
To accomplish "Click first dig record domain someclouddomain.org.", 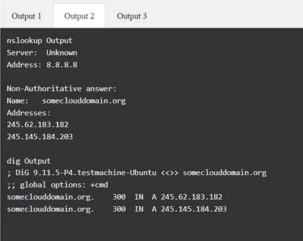I will [x=51, y=197].
